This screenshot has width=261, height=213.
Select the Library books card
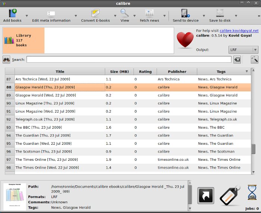tap(23, 40)
